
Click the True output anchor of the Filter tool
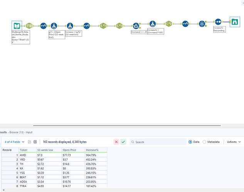click(x=140, y=24)
